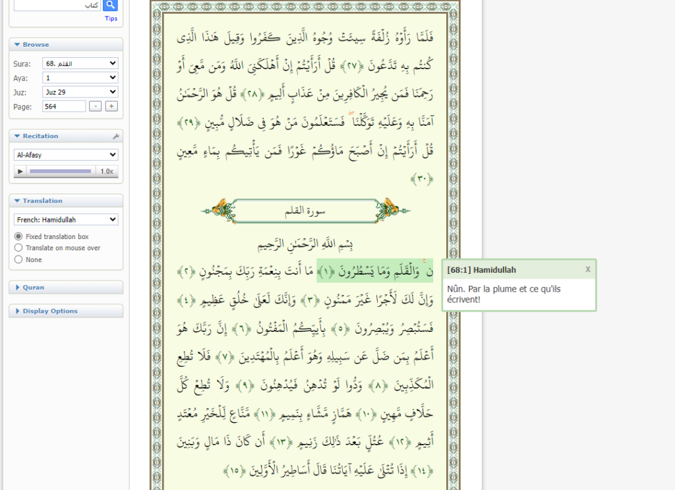Open the French: Hamidullah translation dropdown
675x490 pixels.
66,219
